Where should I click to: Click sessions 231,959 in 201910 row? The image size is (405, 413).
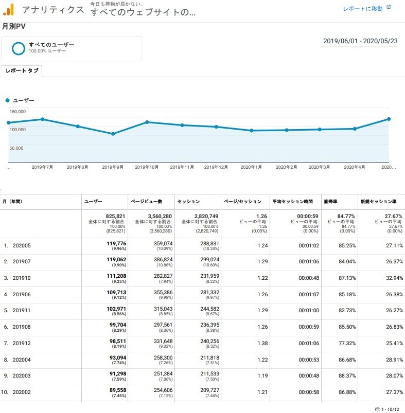point(209,276)
